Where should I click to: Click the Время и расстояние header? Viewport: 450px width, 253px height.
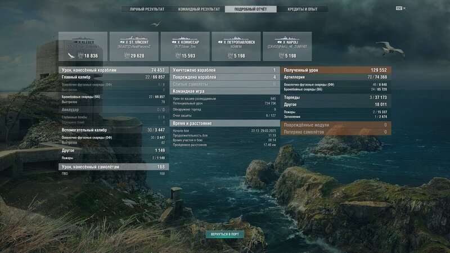[x=224, y=123]
